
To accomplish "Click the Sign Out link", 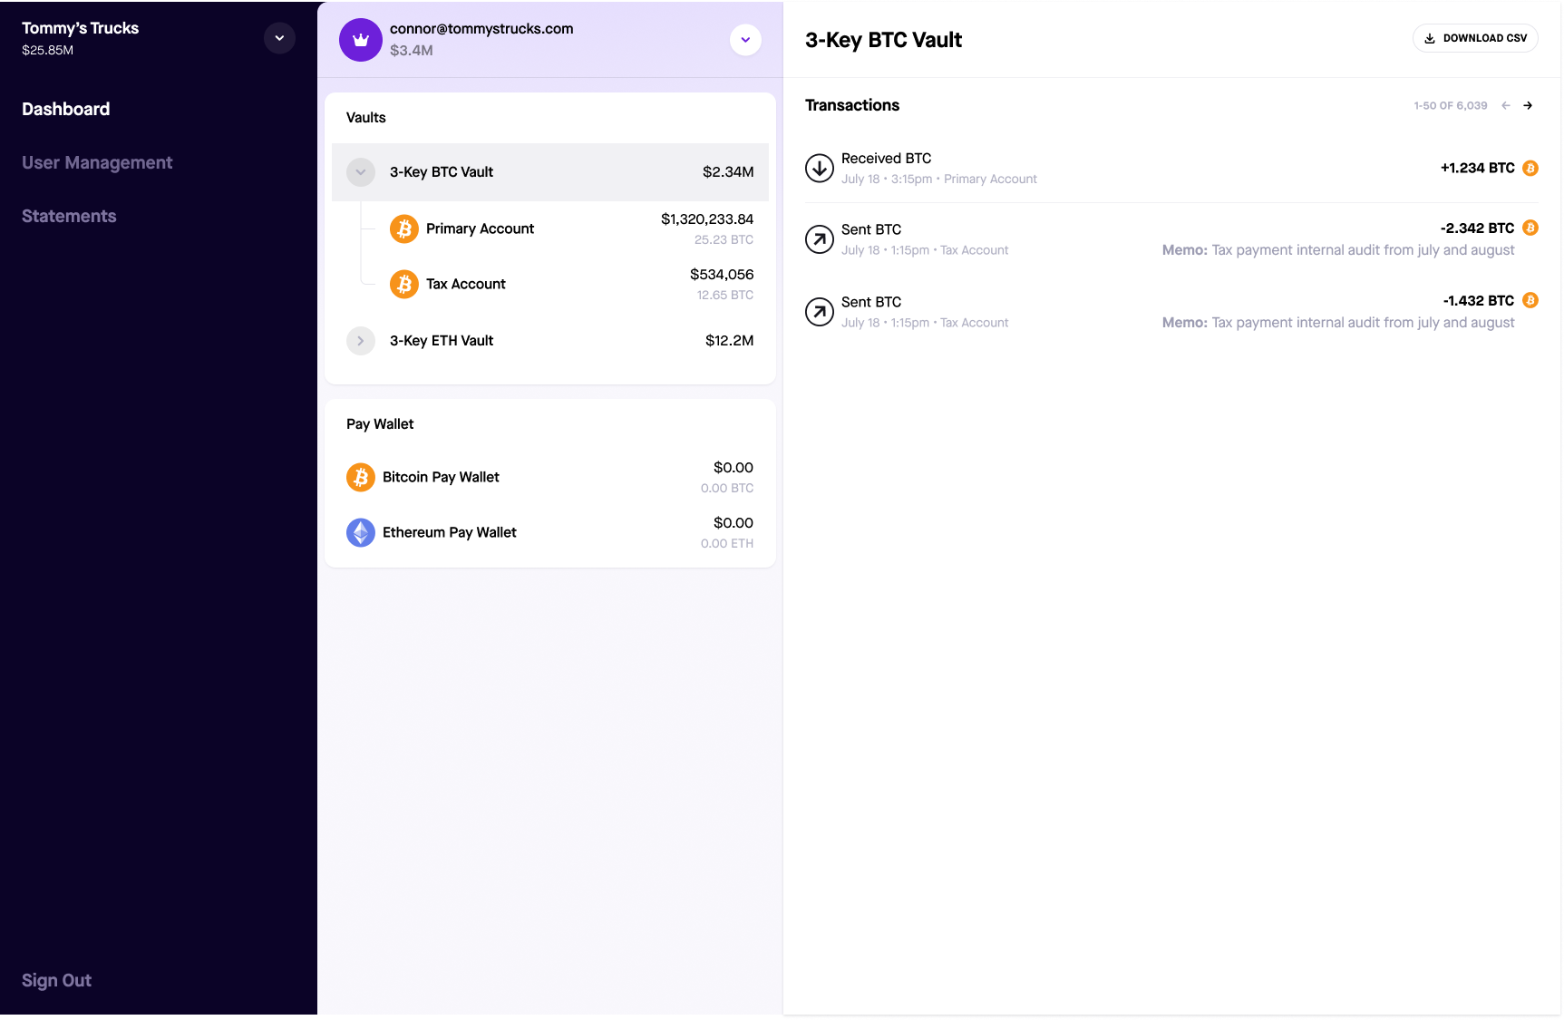I will [x=56, y=980].
